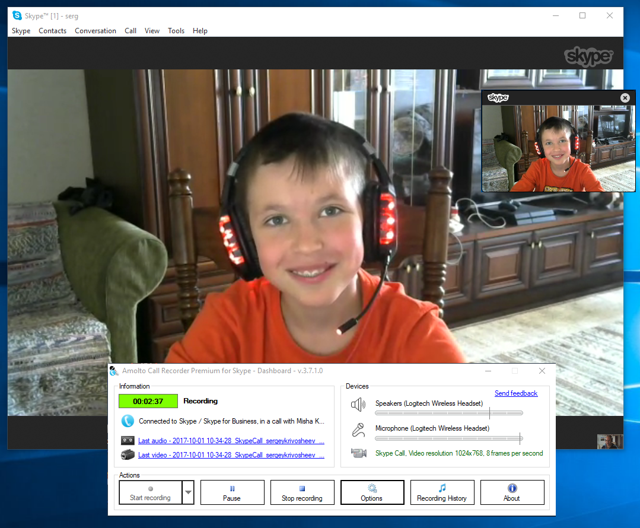Screen dimensions: 640x528
Task: Click the microphone icon in Devices
Action: coord(358,430)
